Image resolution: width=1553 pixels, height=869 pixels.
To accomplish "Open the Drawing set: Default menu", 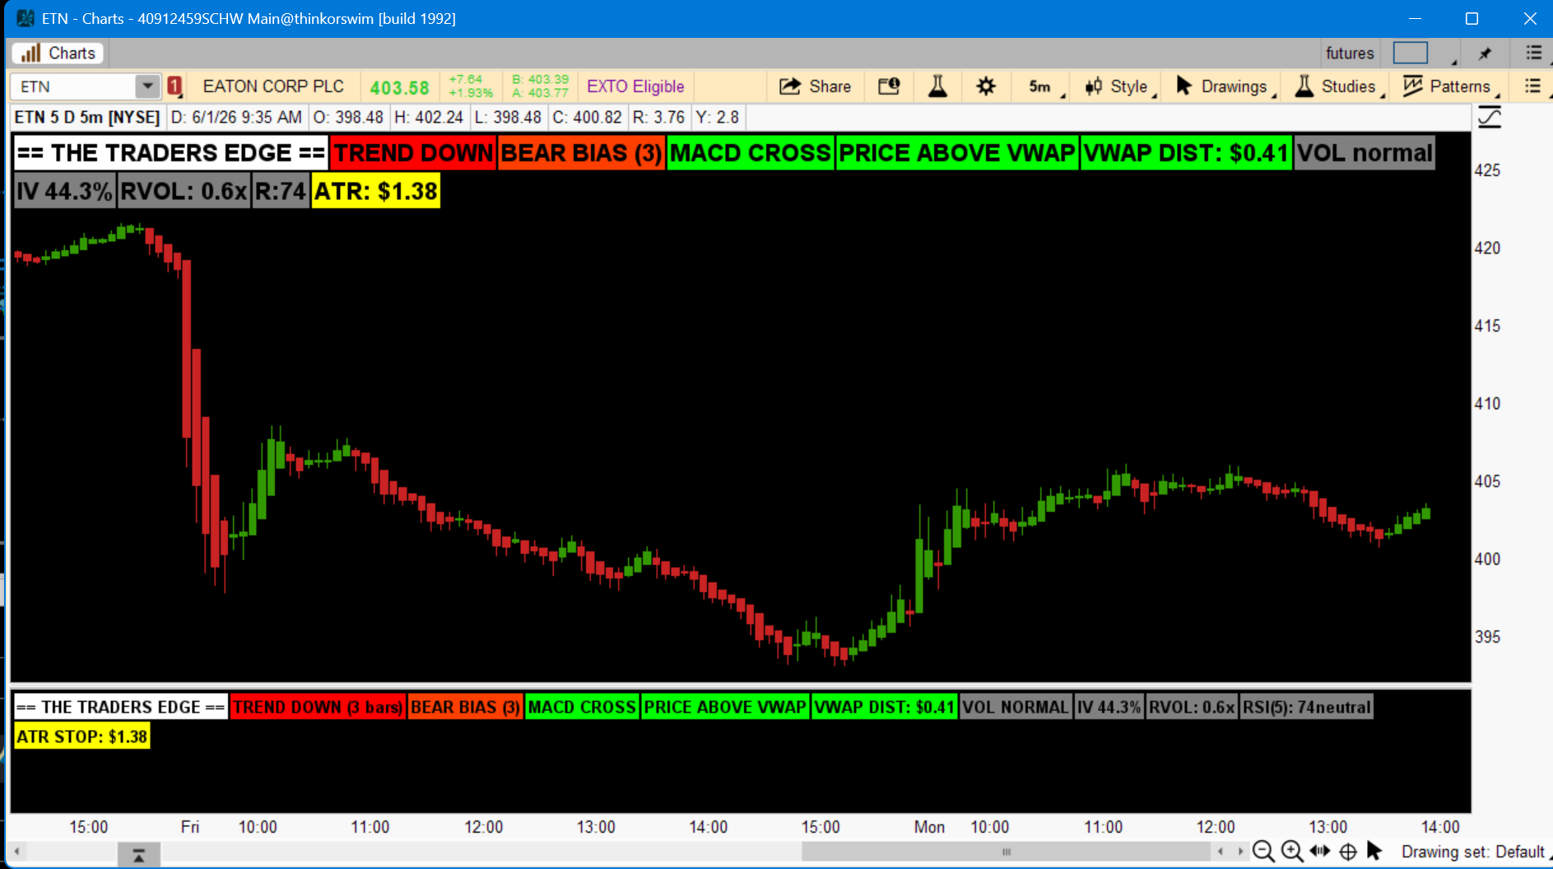I will click(1473, 852).
